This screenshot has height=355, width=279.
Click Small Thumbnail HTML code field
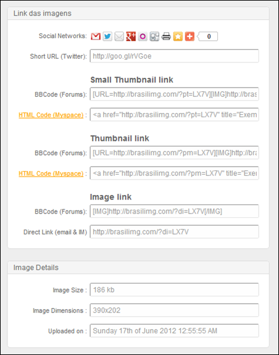(174, 115)
